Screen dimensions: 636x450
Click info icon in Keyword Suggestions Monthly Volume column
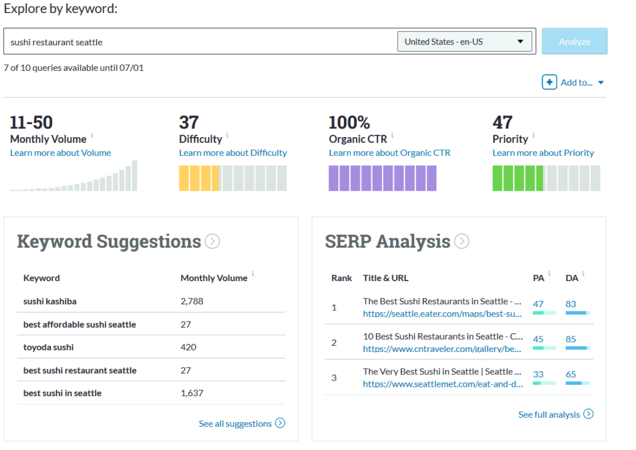tap(253, 274)
